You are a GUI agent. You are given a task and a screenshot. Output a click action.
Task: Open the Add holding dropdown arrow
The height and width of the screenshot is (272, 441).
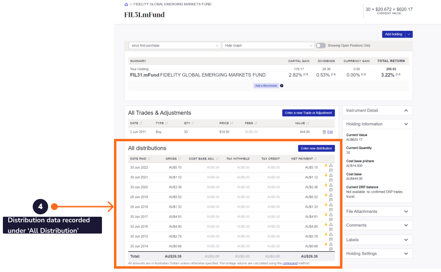click(409, 34)
